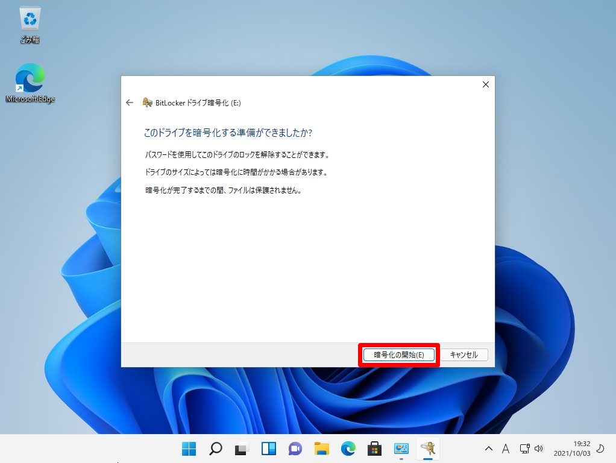Screen dimensions: 616x463
Task: Open taskbar Search magnifier
Action: coord(216,449)
